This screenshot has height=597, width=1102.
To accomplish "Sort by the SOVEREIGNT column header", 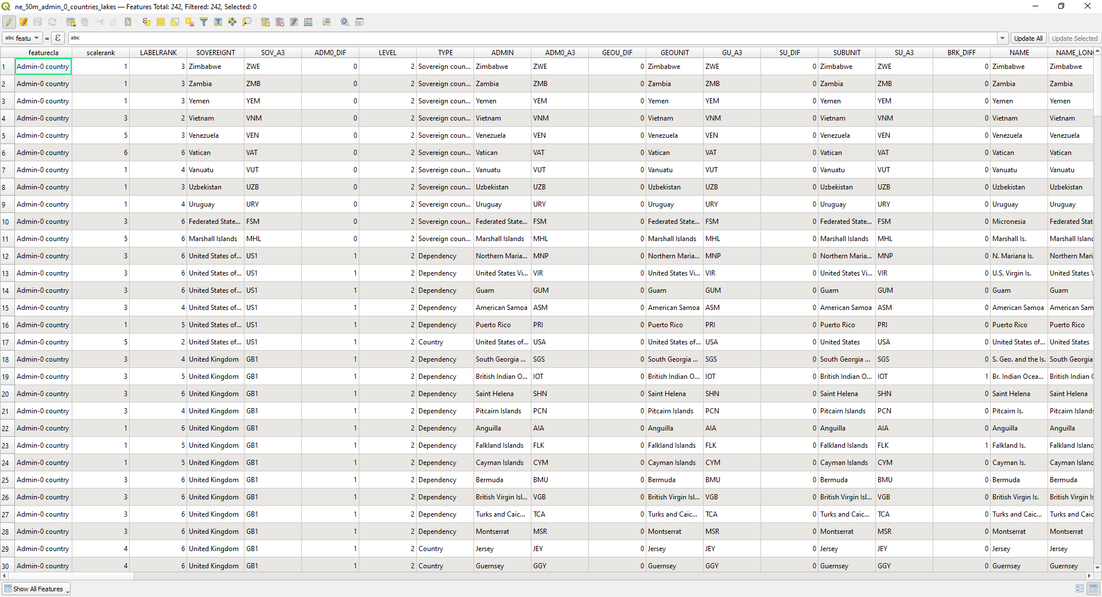I will coord(215,52).
